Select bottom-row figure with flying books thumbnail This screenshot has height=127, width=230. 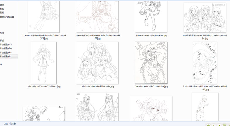44,114
